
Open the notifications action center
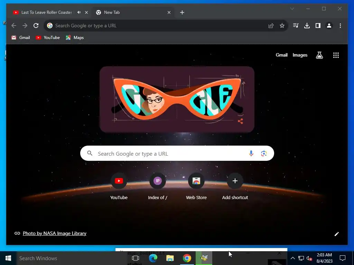tap(343, 258)
